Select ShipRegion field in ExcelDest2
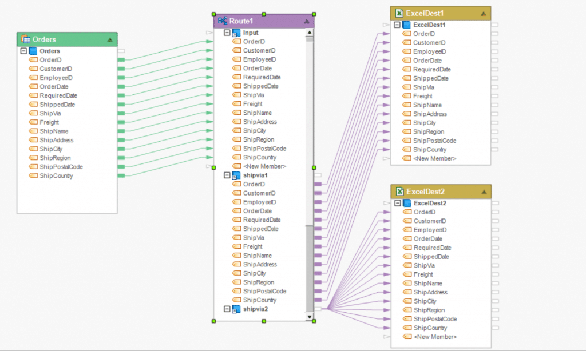 (x=429, y=310)
